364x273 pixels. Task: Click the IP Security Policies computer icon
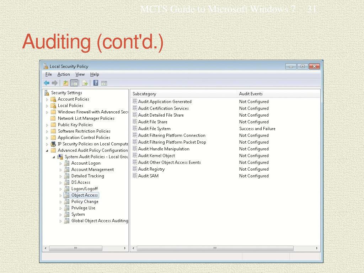[x=53, y=144]
